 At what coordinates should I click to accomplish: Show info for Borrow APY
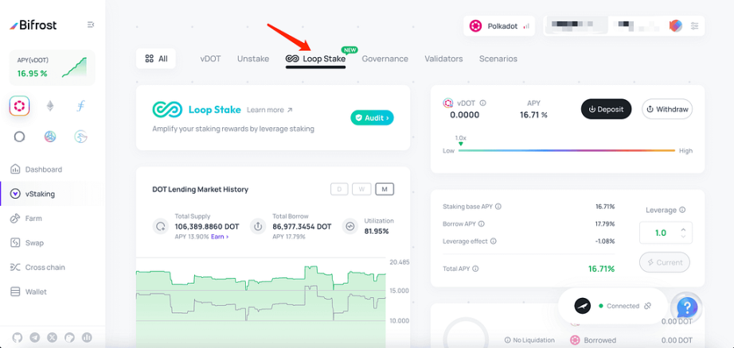tap(482, 224)
